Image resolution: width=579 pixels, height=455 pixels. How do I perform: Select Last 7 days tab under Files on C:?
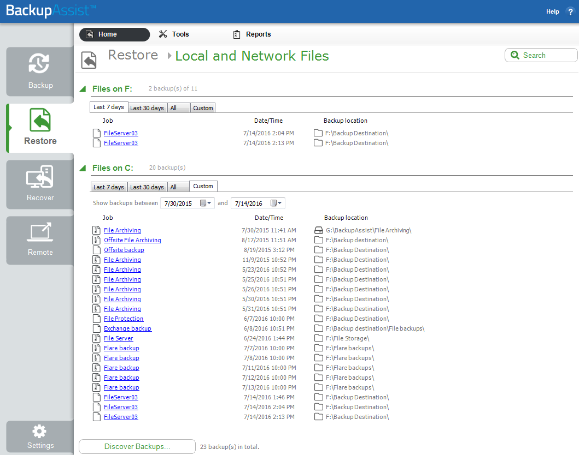[x=109, y=187]
